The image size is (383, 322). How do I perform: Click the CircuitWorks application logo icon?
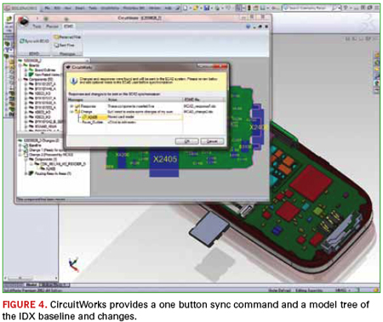point(24,20)
